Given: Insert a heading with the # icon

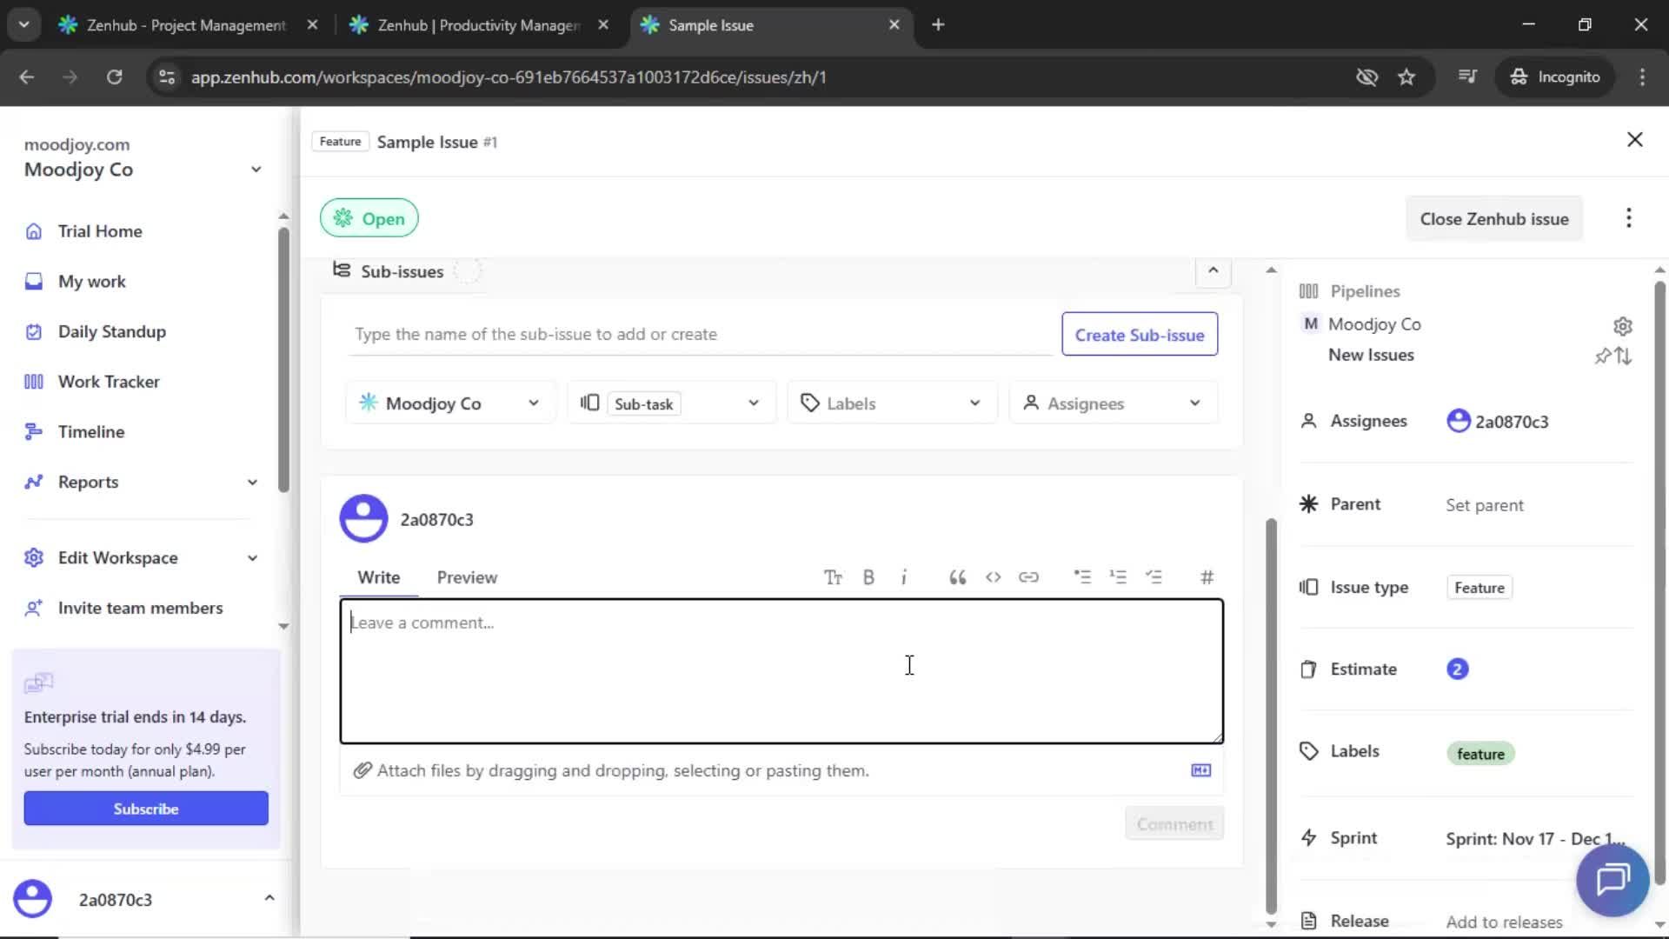Looking at the screenshot, I should click(1207, 576).
